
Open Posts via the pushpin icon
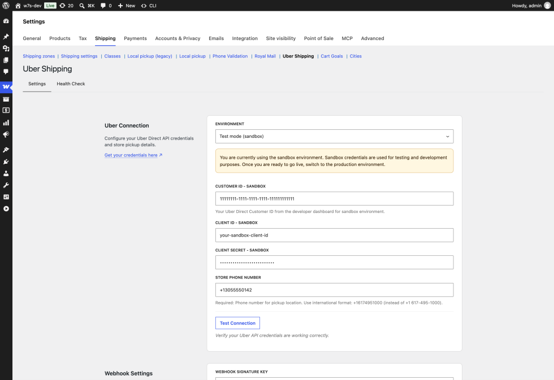tap(6, 37)
